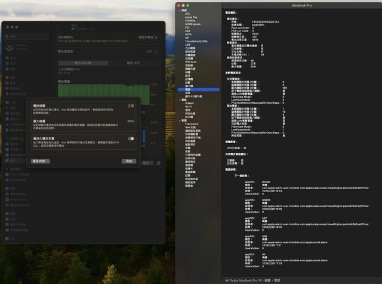Select 相機 in the hardware list
The image size is (382, 284).
[187, 72]
